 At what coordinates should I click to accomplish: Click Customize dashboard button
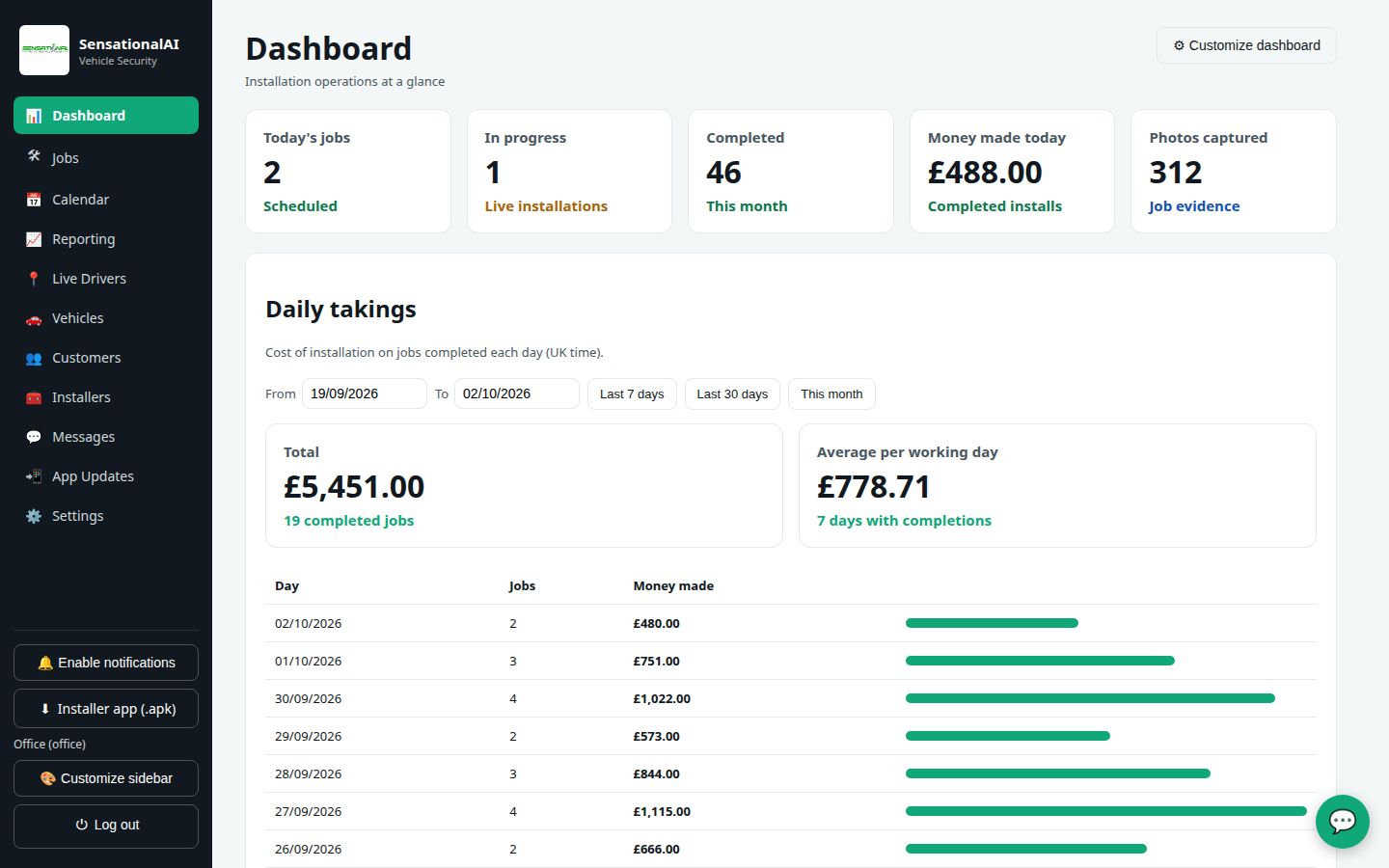(1246, 45)
